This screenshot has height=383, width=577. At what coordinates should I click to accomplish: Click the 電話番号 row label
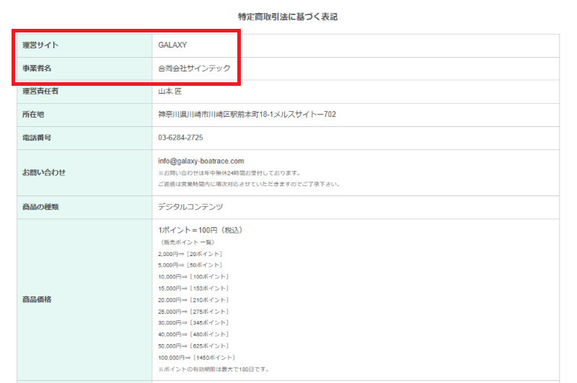pyautogui.click(x=38, y=138)
